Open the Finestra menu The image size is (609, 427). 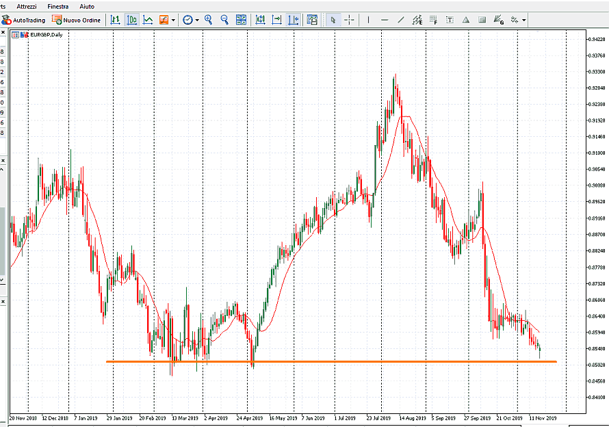tap(58, 5)
